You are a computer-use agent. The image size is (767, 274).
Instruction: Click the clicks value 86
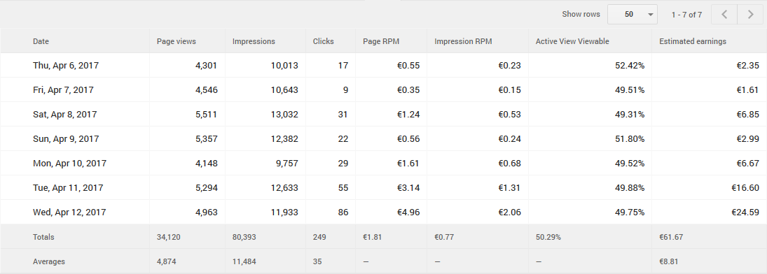343,212
